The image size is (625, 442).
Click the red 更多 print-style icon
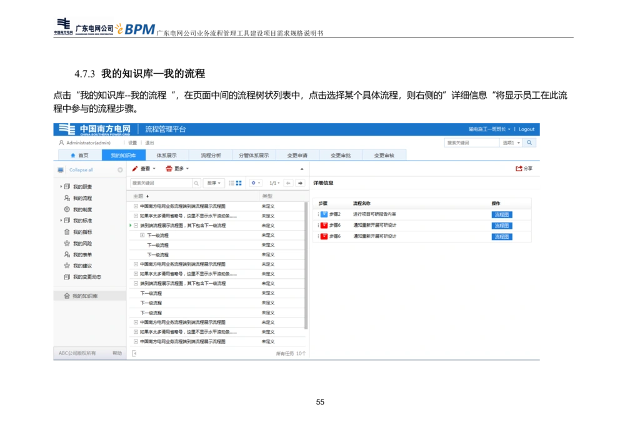(x=169, y=168)
